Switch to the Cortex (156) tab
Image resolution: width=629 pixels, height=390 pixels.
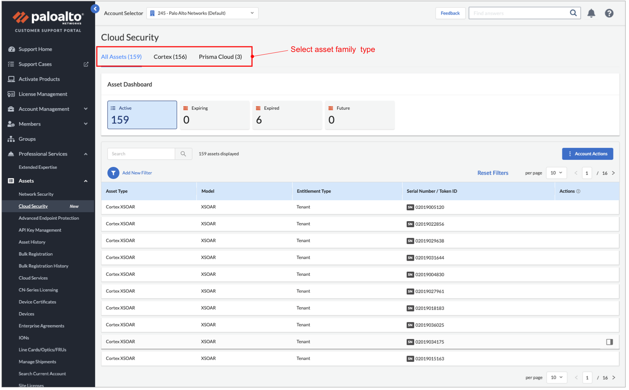click(x=170, y=57)
